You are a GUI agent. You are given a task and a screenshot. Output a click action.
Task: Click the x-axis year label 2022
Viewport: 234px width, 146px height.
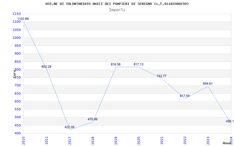pos(185,140)
